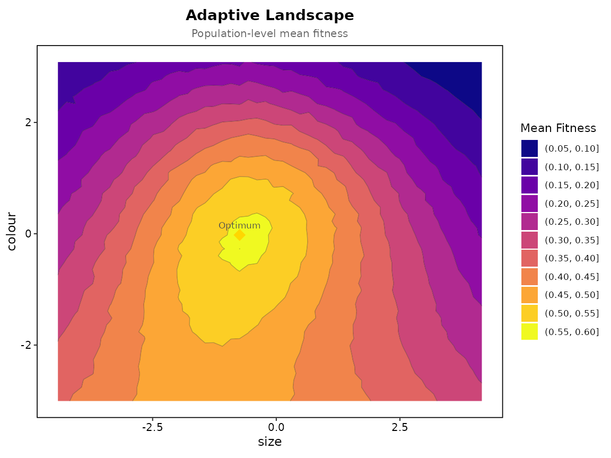Click the 2.5 x-axis tick label
This screenshot has height=458, width=611.
[400, 427]
